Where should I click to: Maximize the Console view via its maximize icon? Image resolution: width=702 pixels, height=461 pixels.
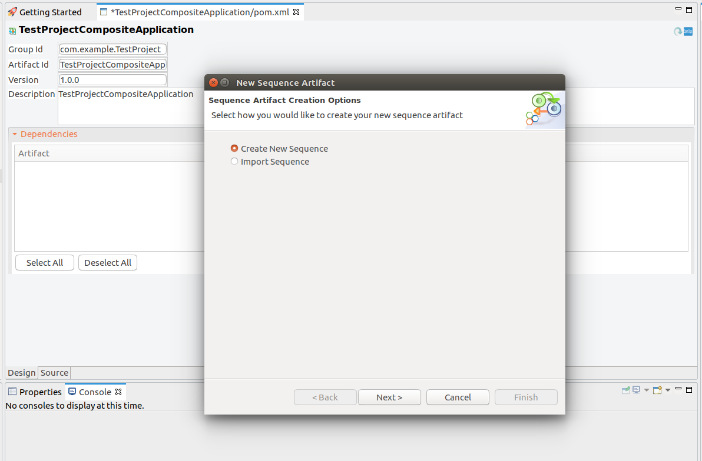point(689,389)
